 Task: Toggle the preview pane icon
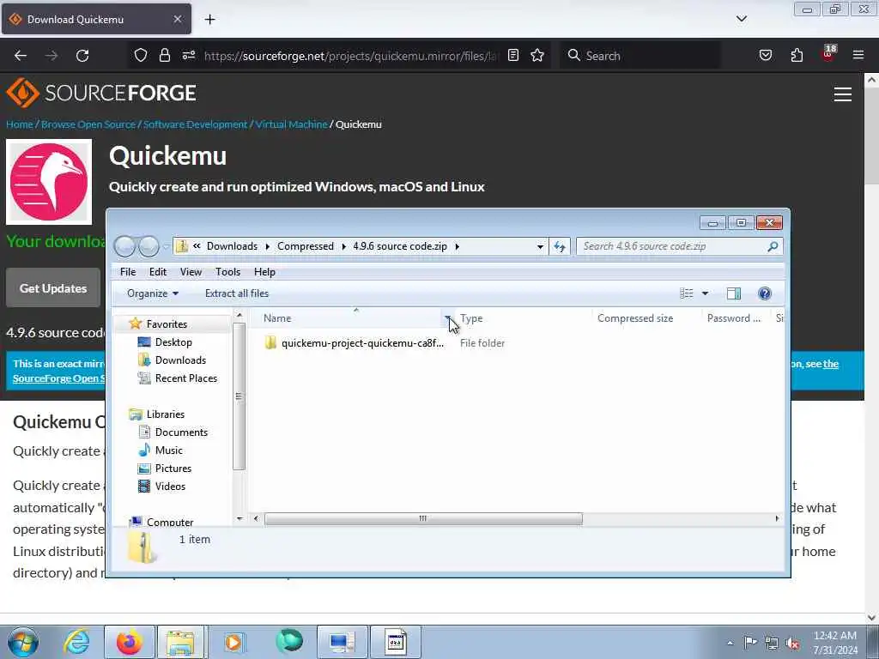[733, 293]
